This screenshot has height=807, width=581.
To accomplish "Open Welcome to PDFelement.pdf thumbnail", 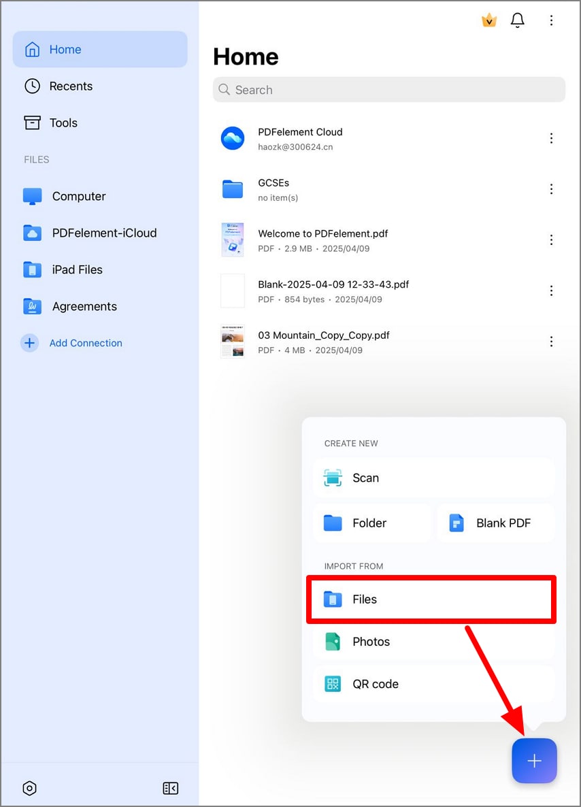I will click(x=233, y=240).
